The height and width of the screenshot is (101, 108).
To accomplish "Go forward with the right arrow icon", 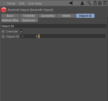I will (76, 3).
